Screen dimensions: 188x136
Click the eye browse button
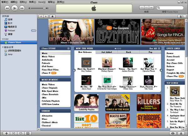click(x=173, y=133)
